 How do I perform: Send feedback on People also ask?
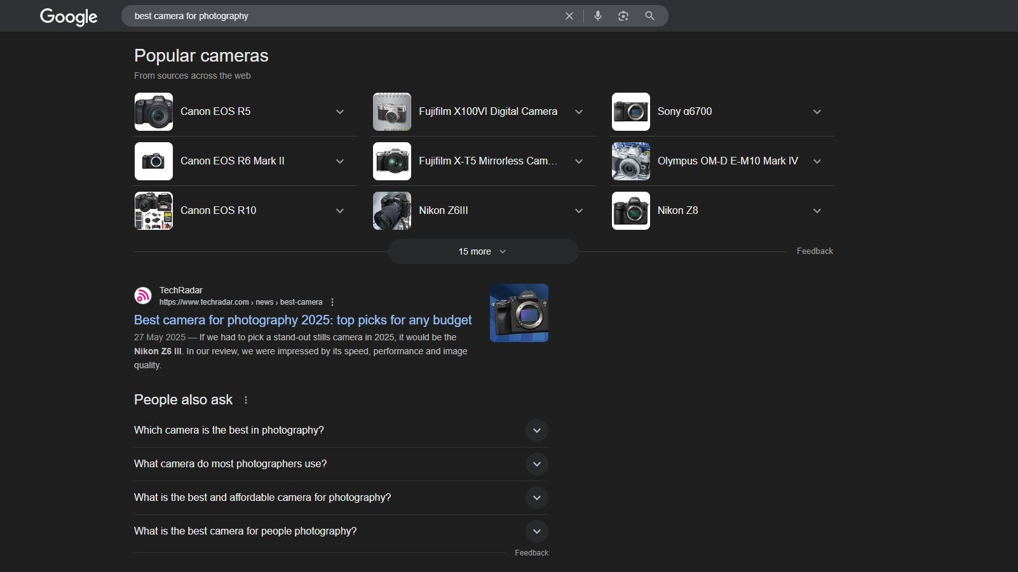click(532, 553)
